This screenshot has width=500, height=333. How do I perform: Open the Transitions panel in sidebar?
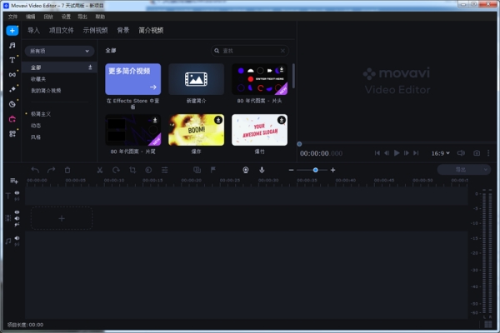tap(12, 75)
